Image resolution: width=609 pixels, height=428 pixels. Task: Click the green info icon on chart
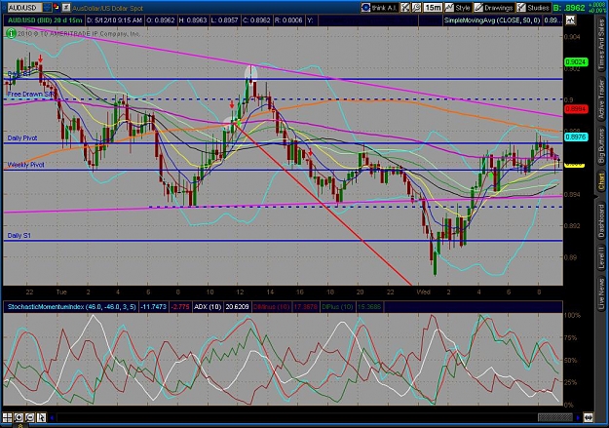(11, 34)
